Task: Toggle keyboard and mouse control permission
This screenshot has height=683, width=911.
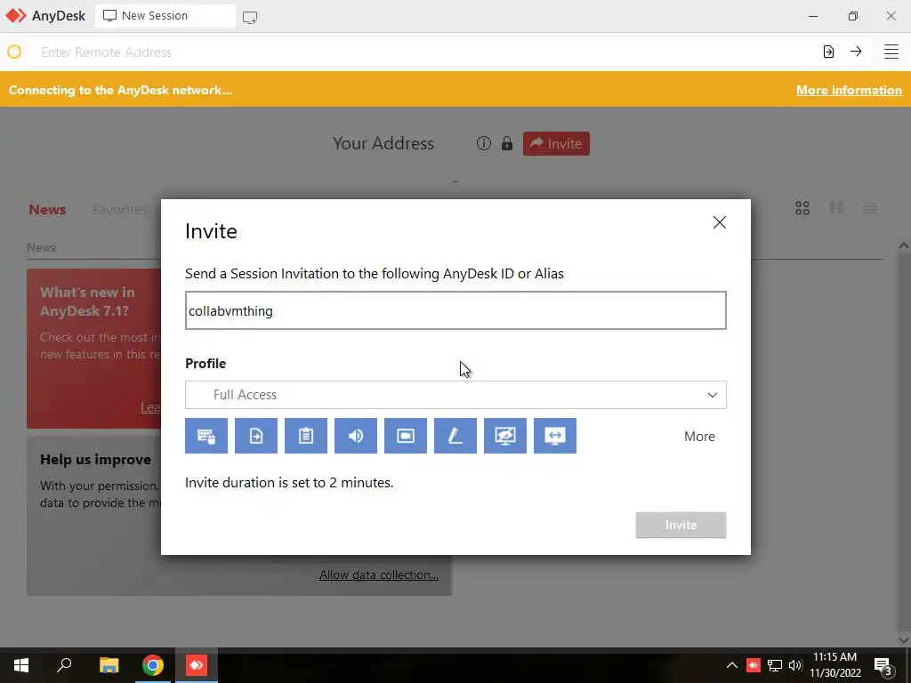Action: pyautogui.click(x=206, y=436)
